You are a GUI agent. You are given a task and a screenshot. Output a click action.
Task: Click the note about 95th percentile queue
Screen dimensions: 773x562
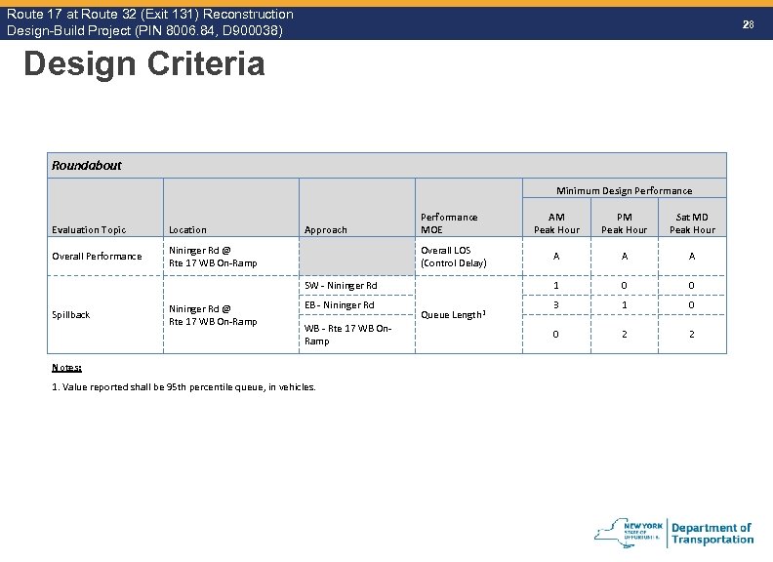(x=183, y=387)
